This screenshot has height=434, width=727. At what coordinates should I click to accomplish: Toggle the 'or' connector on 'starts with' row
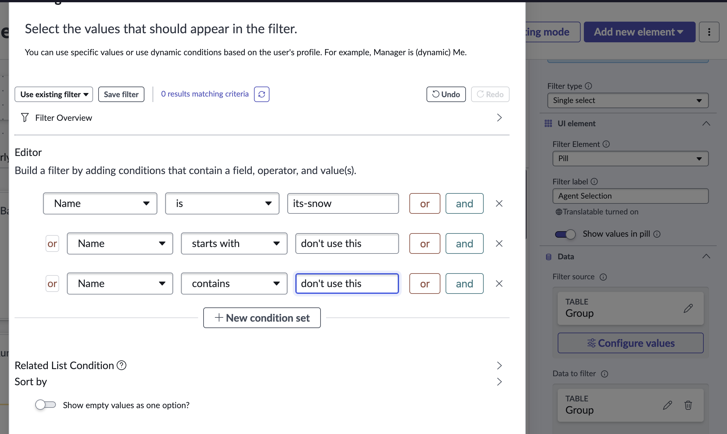[x=52, y=243]
